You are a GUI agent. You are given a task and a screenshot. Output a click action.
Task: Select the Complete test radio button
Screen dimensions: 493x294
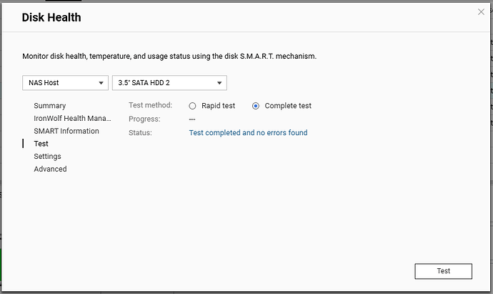256,106
